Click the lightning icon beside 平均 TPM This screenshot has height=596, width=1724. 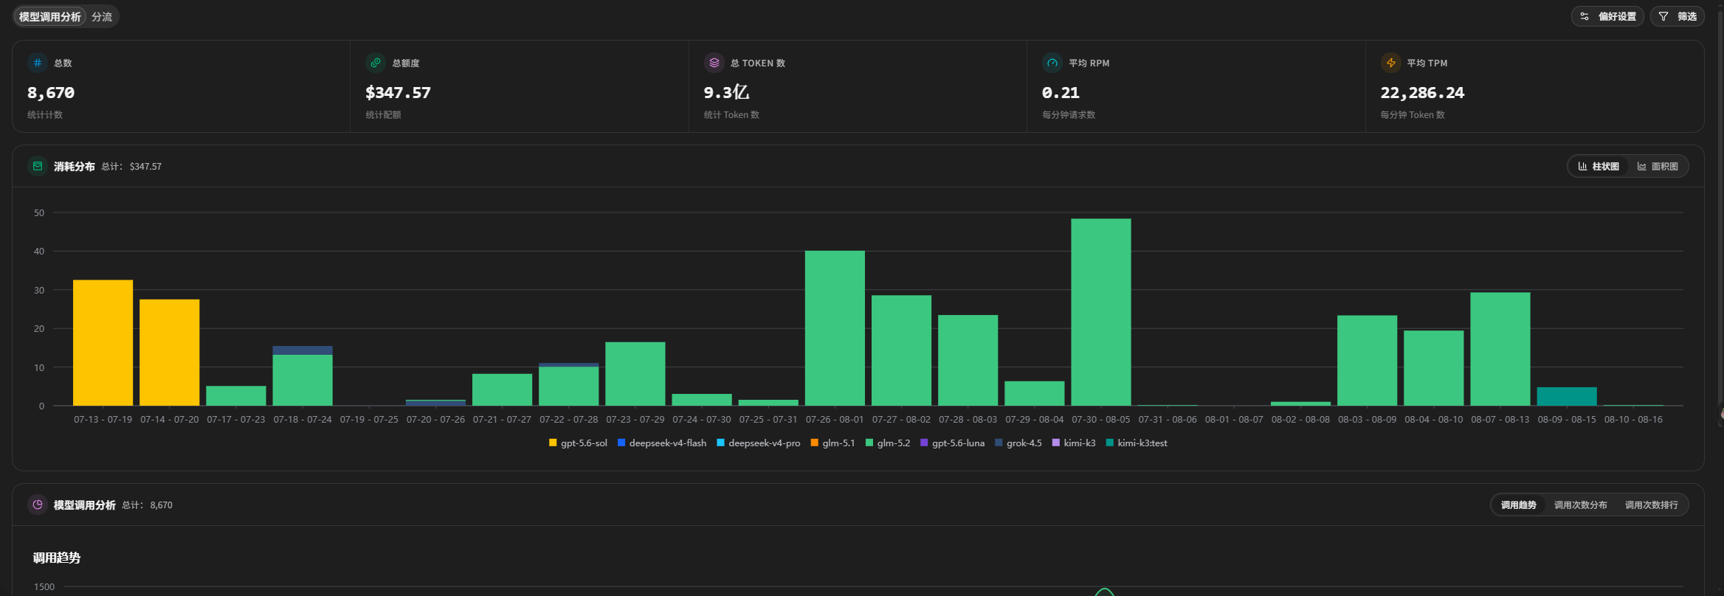(1390, 63)
